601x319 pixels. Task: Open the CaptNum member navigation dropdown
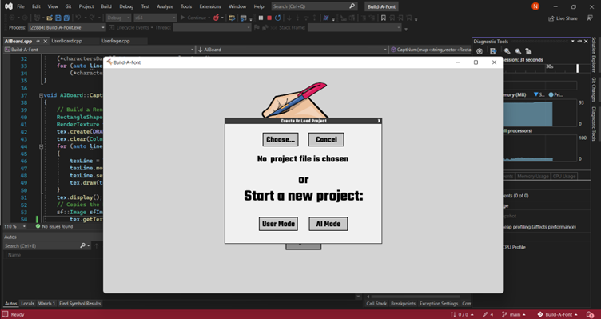point(431,50)
